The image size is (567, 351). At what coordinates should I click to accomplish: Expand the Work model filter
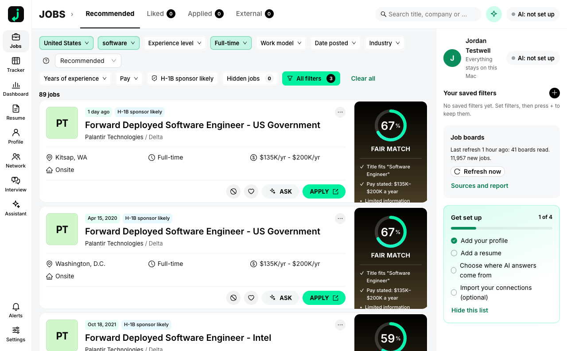(x=281, y=43)
